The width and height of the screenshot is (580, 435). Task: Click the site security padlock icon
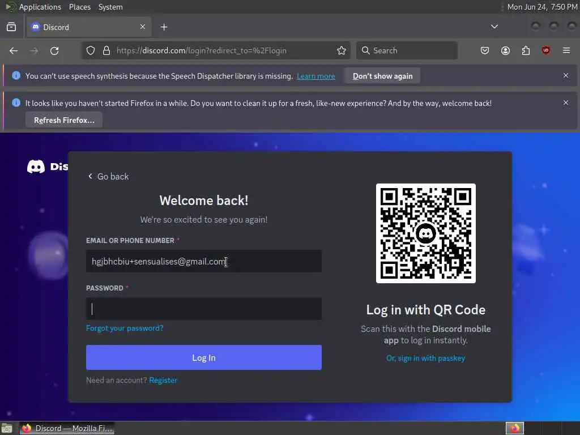pyautogui.click(x=106, y=50)
